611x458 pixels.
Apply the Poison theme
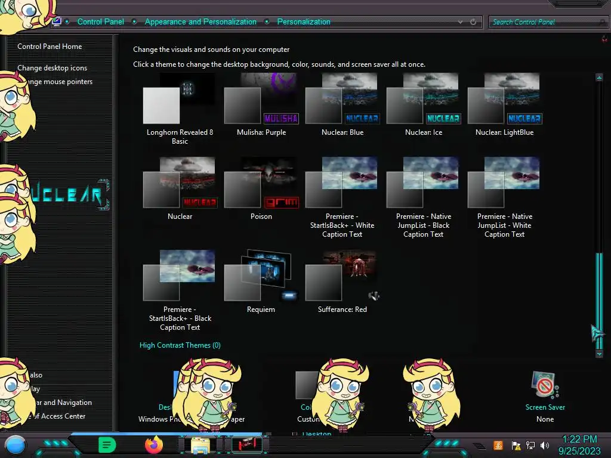point(261,189)
